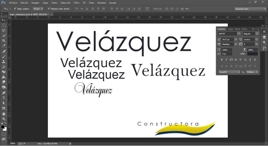Select the Eyedropper tool

point(3,46)
